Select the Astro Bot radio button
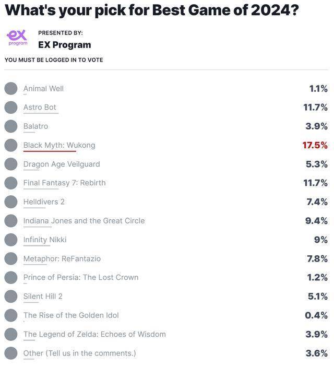This screenshot has height=367, width=334. (11, 108)
